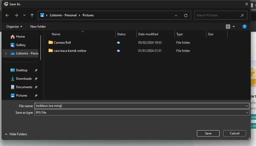Click the Save button
This screenshot has width=256, height=146.
[x=208, y=133]
